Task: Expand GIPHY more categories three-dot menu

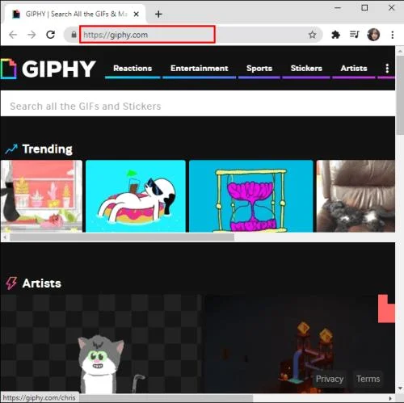Action: (x=387, y=69)
